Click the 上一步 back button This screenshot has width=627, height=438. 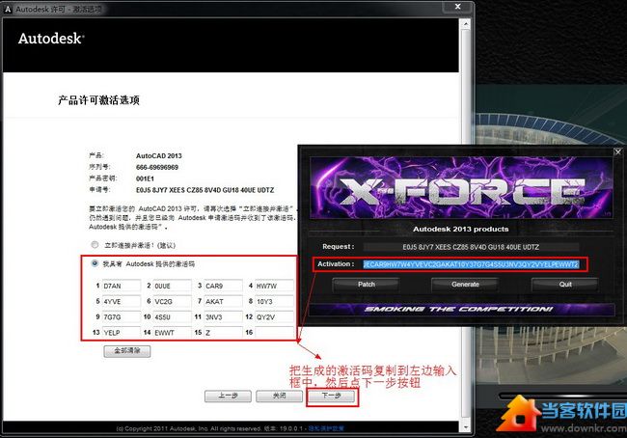point(228,396)
